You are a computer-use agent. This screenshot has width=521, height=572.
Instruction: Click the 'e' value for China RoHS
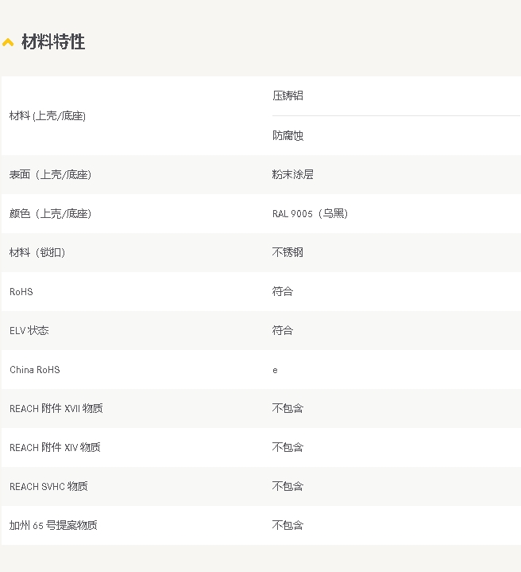(x=275, y=370)
